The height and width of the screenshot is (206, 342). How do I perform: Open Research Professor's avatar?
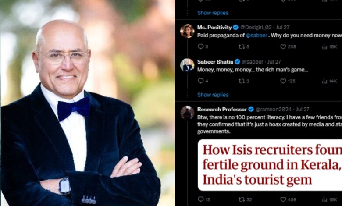[187, 113]
